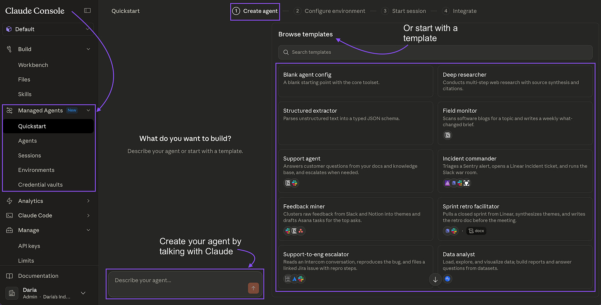Click the Linear icon on the Sprint retro facilitator card
The width and height of the screenshot is (601, 305).
pos(447,231)
